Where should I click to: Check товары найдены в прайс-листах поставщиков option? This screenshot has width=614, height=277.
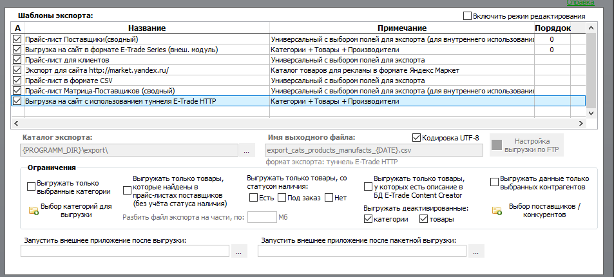click(127, 191)
